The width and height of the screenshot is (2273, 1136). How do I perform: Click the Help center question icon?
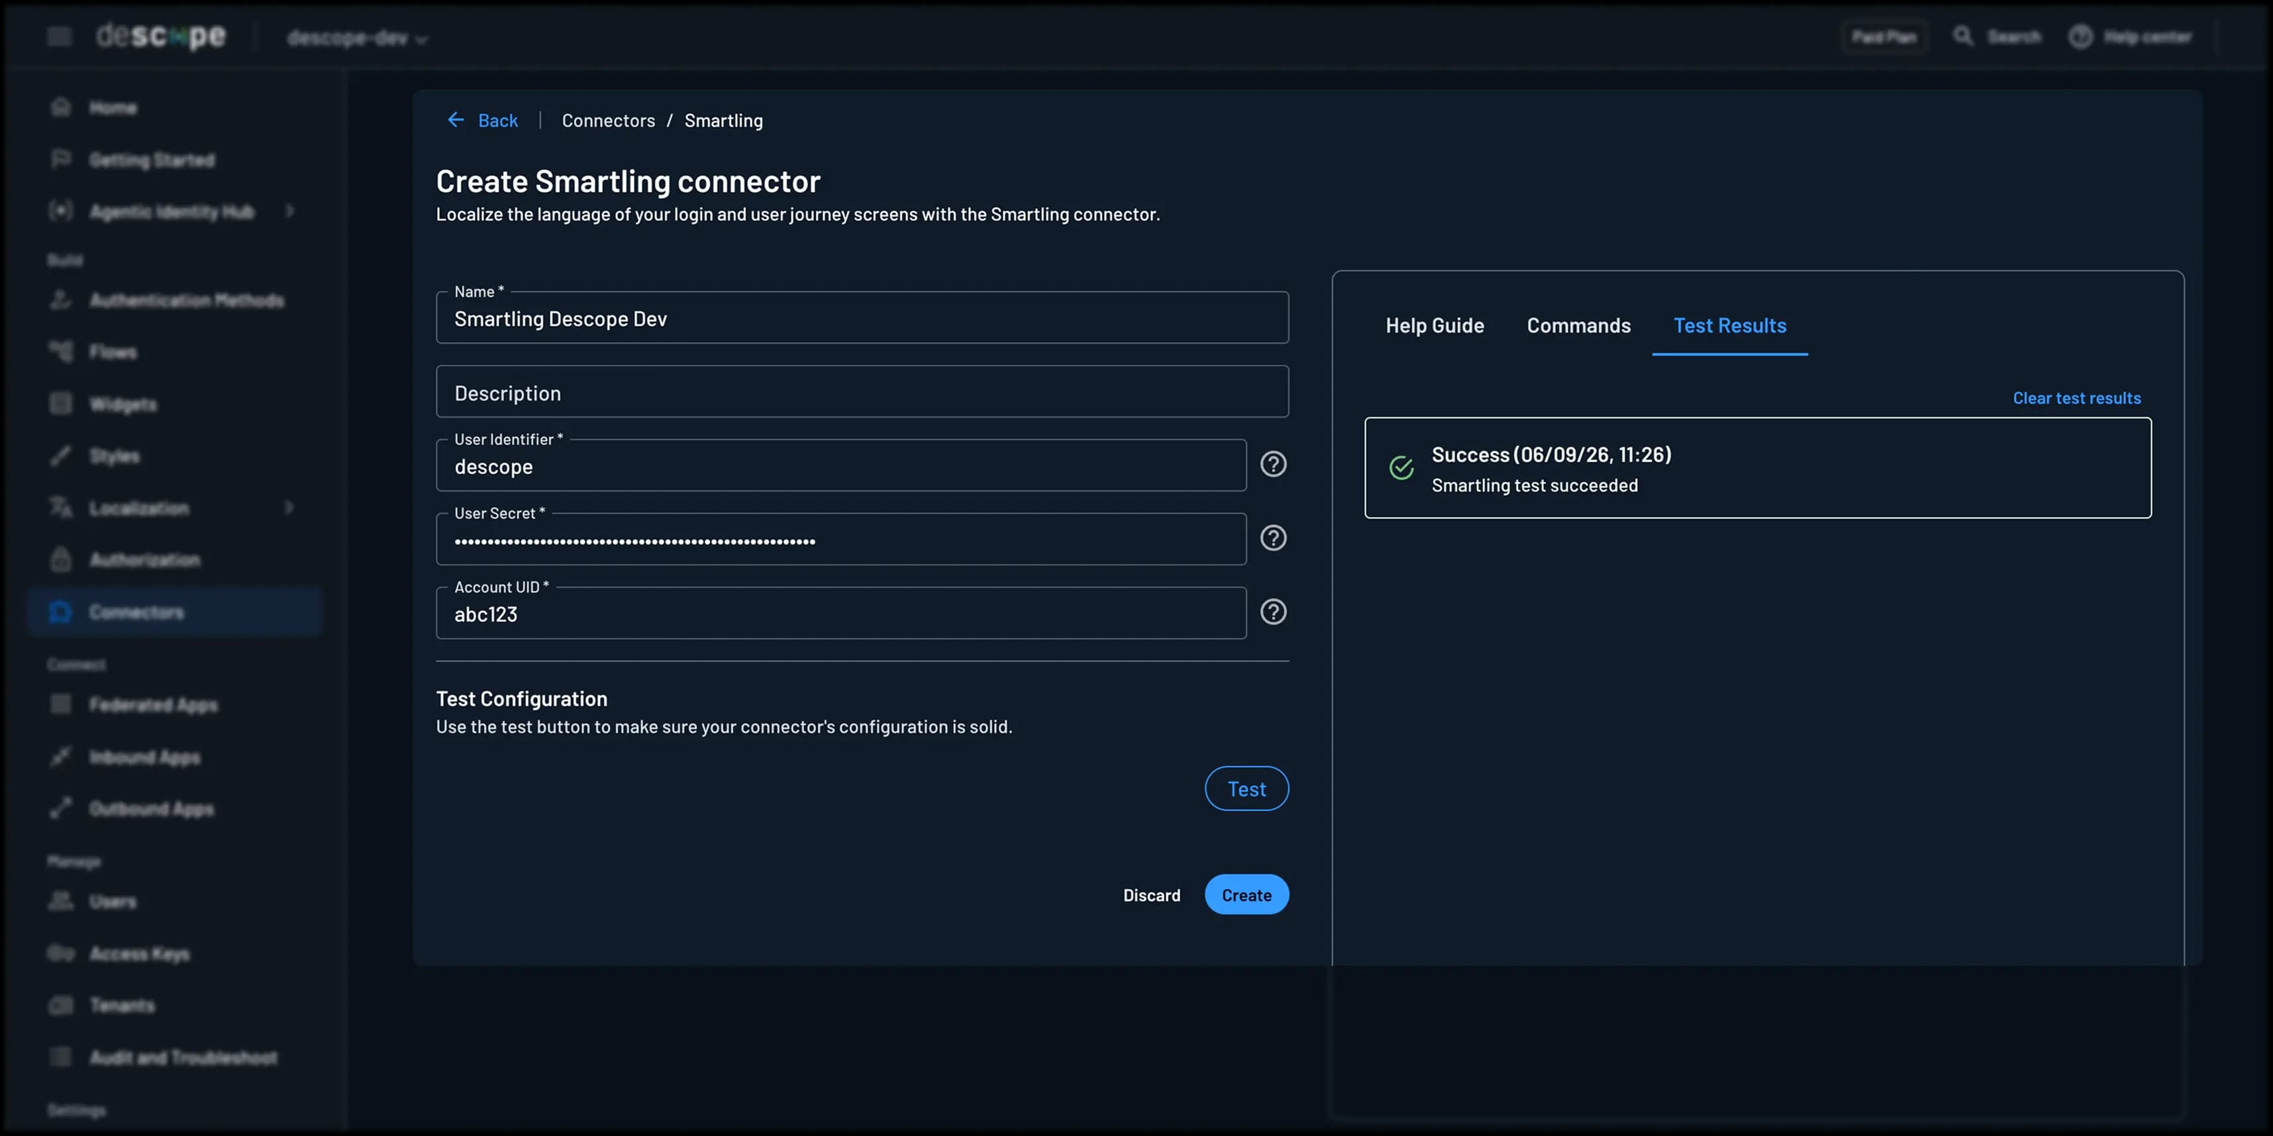coord(2080,36)
